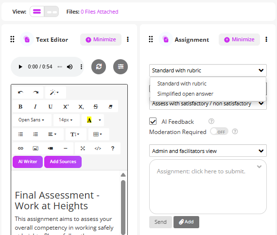Viewport: 277px width, 235px height.
Task: Click the insert link icon
Action: click(x=20, y=148)
